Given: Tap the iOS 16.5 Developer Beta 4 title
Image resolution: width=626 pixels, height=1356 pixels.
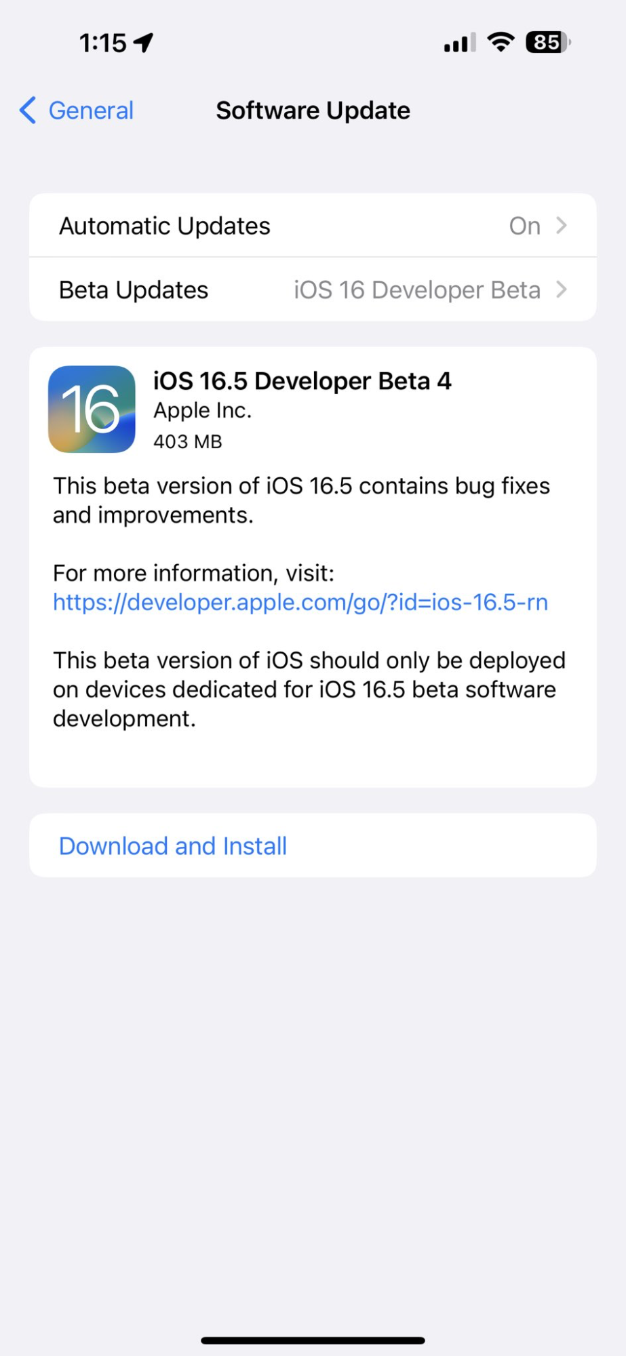Looking at the screenshot, I should [x=302, y=381].
